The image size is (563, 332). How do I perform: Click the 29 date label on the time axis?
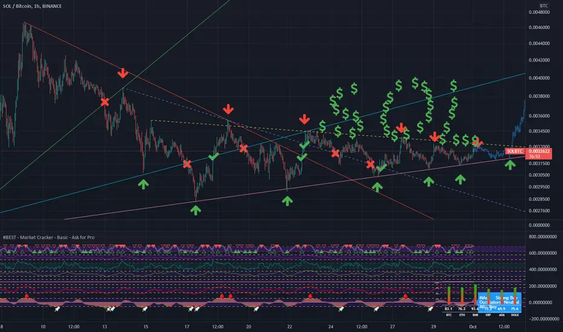click(434, 327)
